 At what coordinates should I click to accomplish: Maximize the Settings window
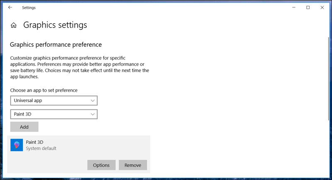(308, 7)
